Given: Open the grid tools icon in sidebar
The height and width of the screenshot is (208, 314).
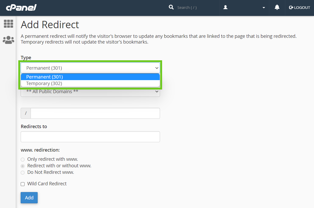Looking at the screenshot, I should pos(8,24).
